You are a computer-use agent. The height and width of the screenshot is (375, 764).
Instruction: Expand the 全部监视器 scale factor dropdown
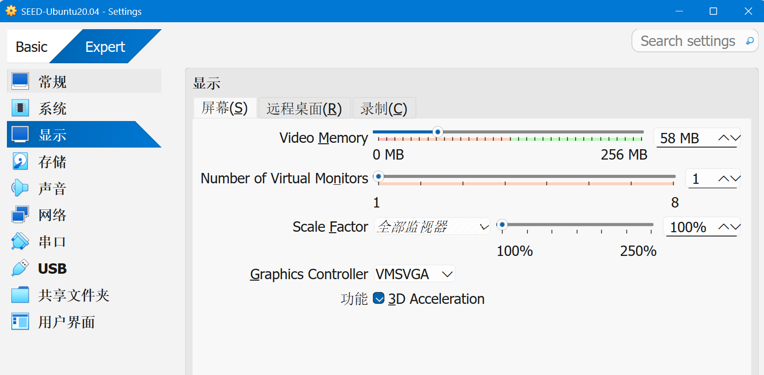coord(432,227)
